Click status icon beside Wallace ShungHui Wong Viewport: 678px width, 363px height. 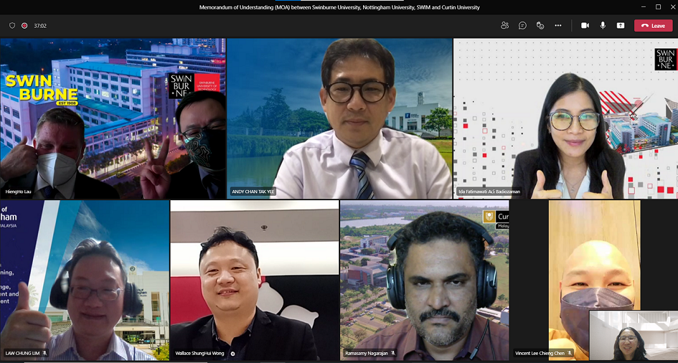(x=233, y=353)
